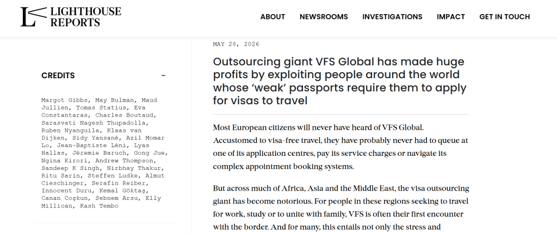Open the Impact navigation link
The width and height of the screenshot is (557, 234).
click(451, 17)
